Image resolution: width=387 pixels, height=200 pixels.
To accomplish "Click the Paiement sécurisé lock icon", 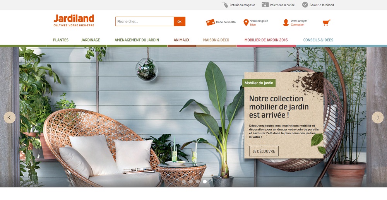I will pyautogui.click(x=265, y=5).
